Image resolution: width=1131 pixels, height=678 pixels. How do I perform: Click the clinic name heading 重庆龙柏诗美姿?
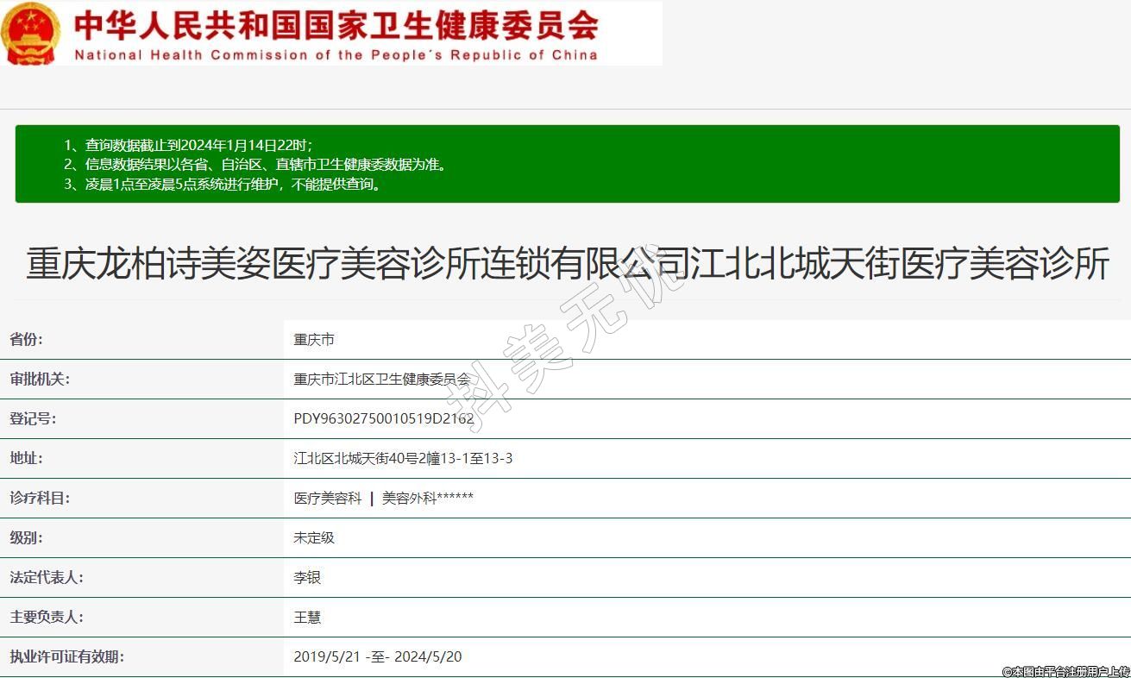click(x=566, y=264)
